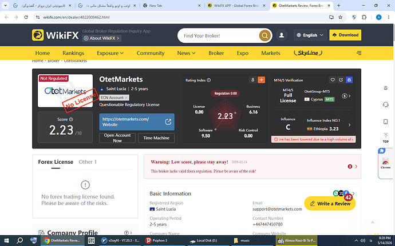Select the Forex License tab
The width and height of the screenshot is (395, 246).
pyautogui.click(x=56, y=162)
